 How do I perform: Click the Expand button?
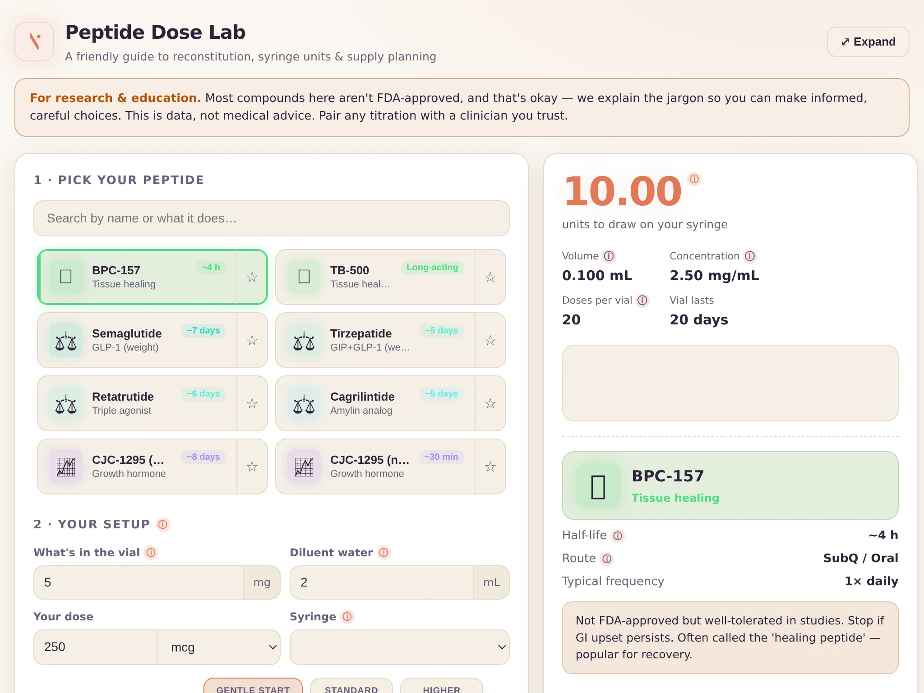pos(868,42)
